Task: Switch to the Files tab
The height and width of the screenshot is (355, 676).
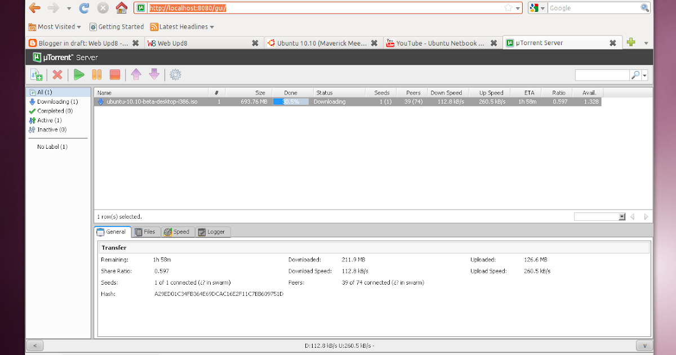Action: 145,232
